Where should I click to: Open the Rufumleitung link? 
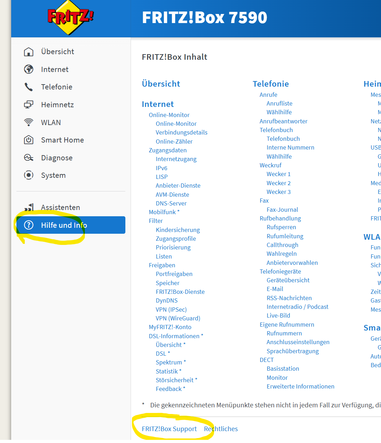tap(285, 236)
